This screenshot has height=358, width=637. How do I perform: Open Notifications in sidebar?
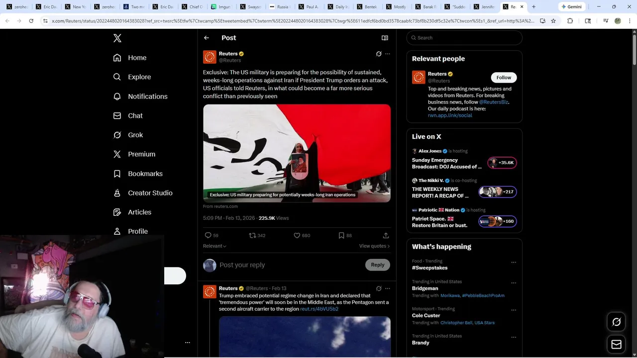pyautogui.click(x=140, y=96)
